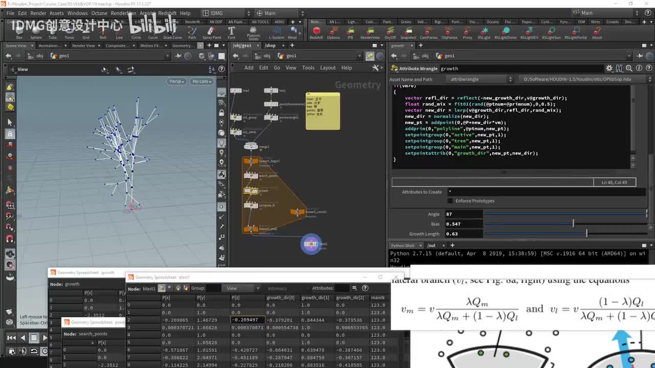Toggle the pin on network editor pane
Screen dimensions: 655x368
coord(370,56)
